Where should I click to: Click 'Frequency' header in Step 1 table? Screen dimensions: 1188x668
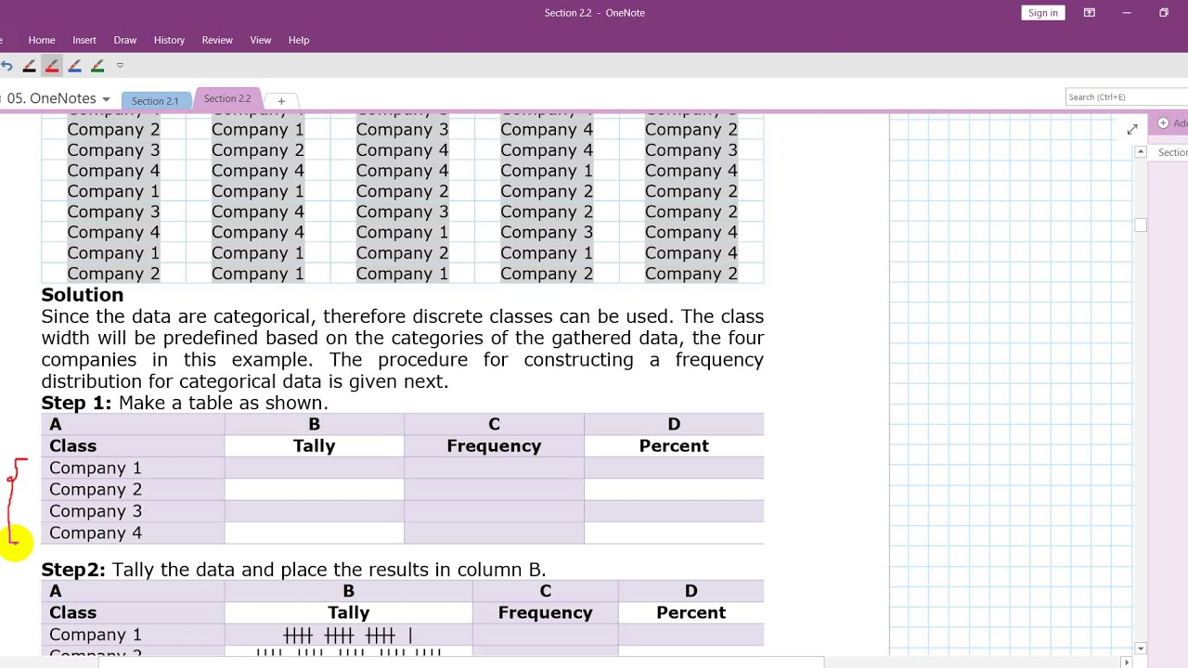(x=494, y=446)
